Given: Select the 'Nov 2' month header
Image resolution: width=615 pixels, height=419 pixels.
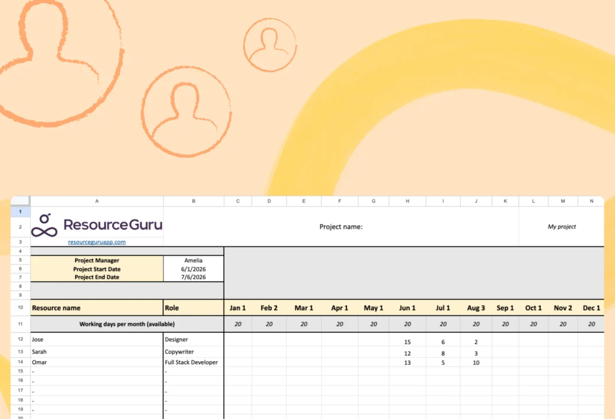Looking at the screenshot, I should coord(563,308).
